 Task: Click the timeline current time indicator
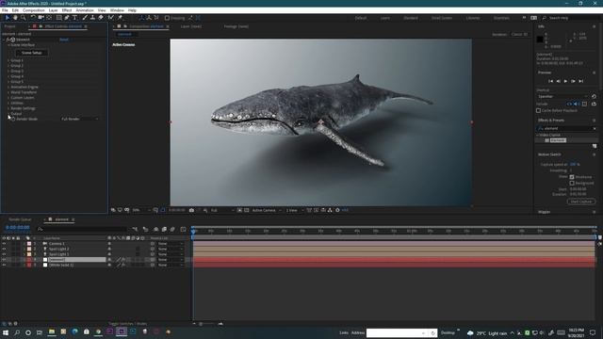point(193,231)
